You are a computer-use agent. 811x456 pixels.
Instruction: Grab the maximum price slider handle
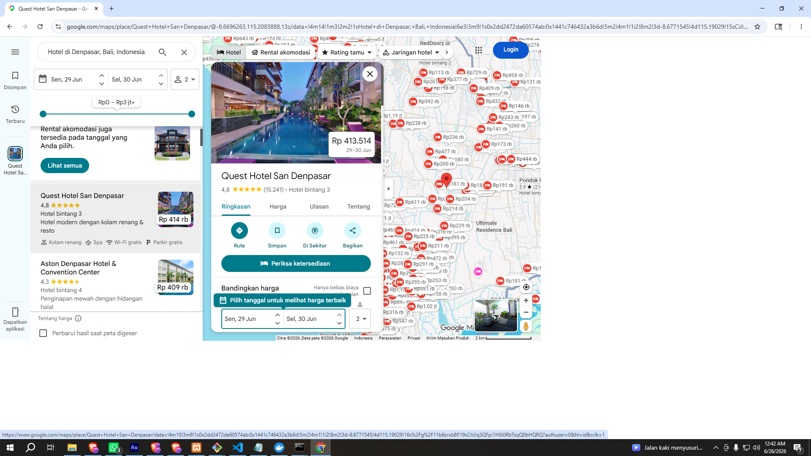point(192,114)
